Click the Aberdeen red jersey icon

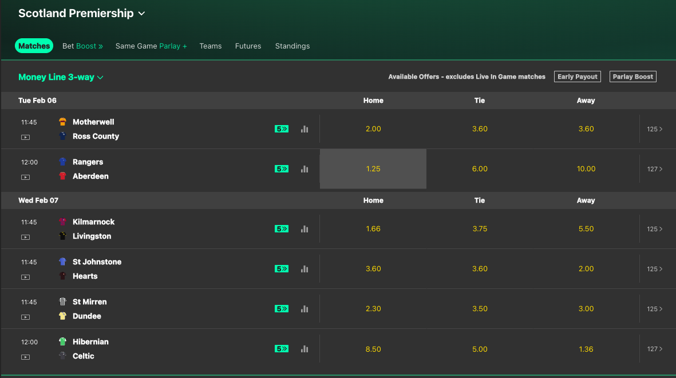point(62,176)
